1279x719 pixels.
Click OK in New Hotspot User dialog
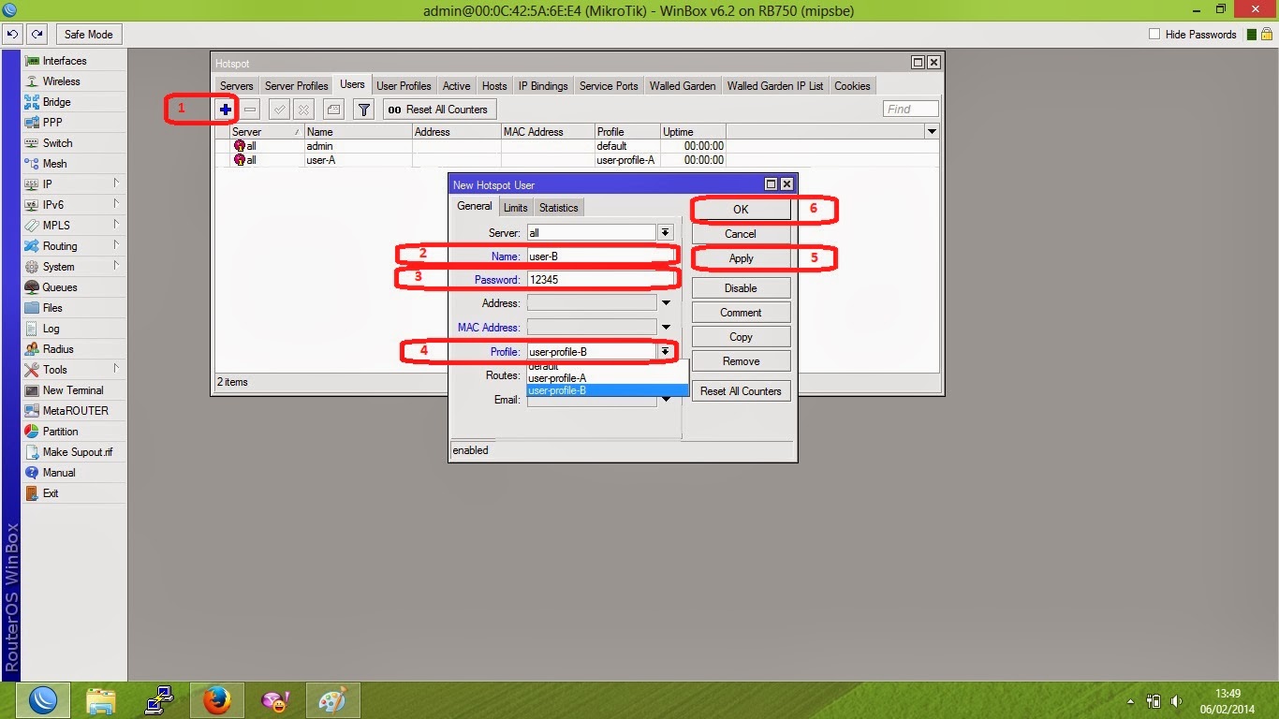(x=741, y=210)
